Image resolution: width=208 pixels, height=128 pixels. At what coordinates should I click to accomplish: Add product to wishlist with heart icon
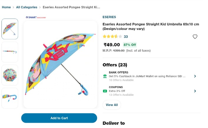point(195,37)
